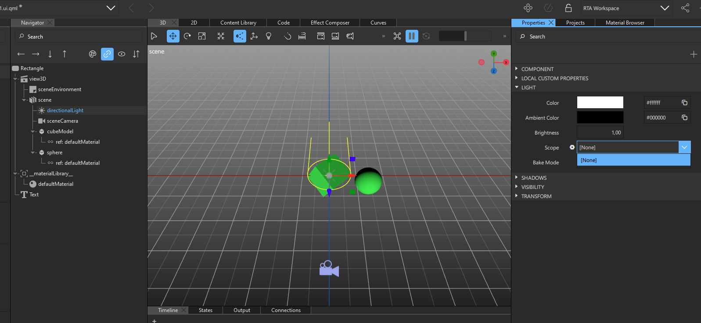
Task: Click the lightbulb edit light icon
Action: [x=269, y=36]
